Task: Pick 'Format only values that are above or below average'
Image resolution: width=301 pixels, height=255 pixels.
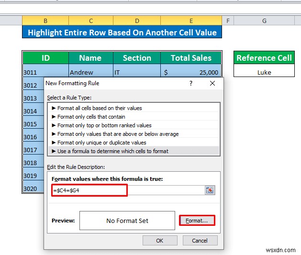Action: pyautogui.click(x=134, y=134)
